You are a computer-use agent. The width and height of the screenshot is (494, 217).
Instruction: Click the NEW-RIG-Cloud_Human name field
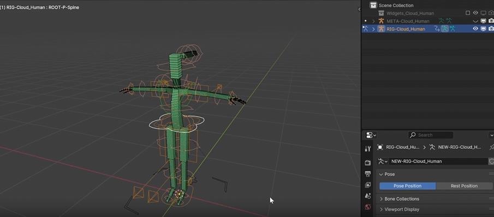click(x=438, y=161)
